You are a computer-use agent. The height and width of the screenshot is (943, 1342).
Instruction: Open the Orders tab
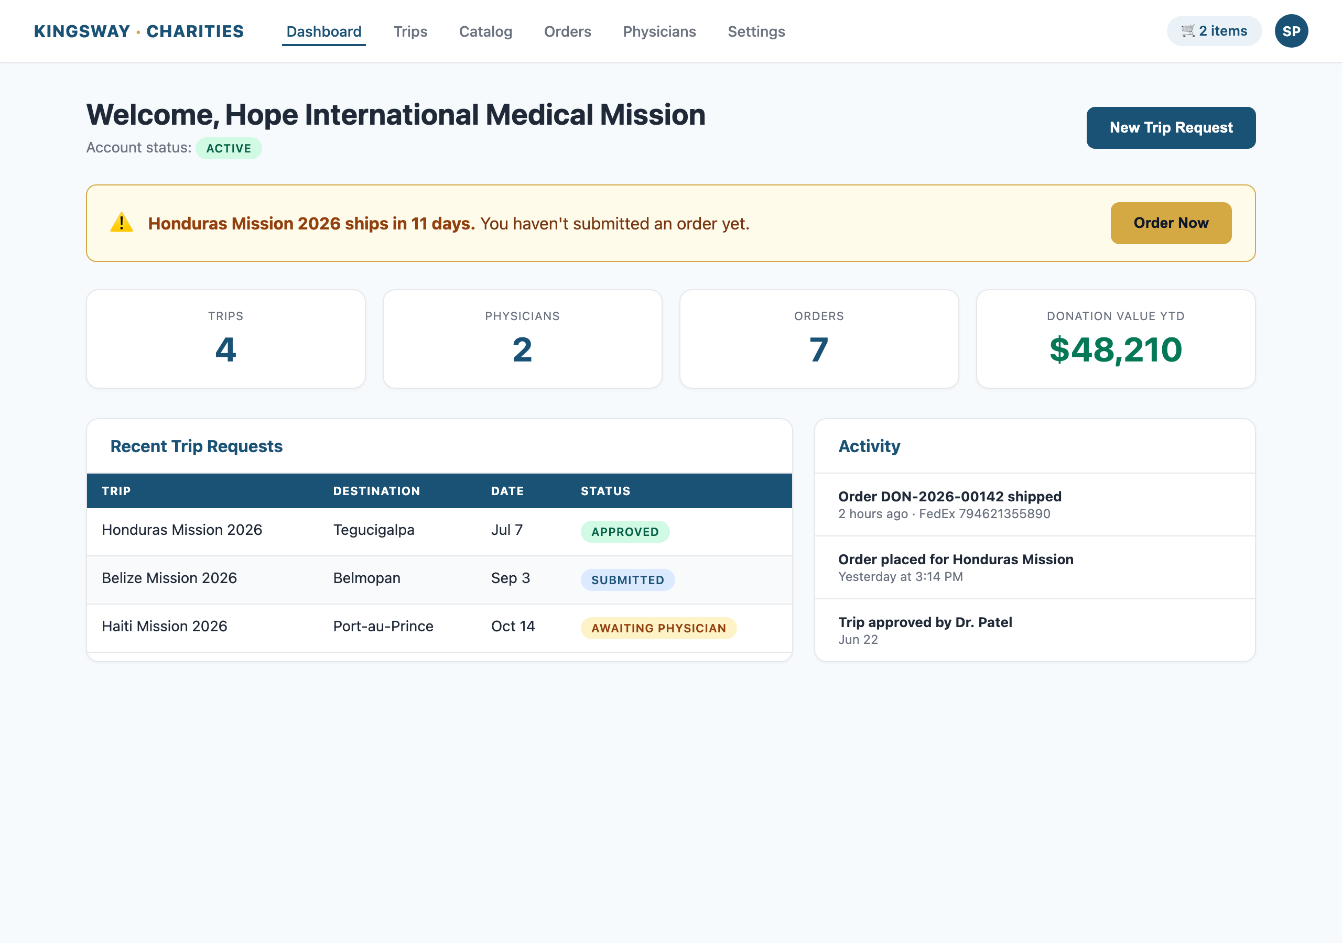(x=567, y=31)
